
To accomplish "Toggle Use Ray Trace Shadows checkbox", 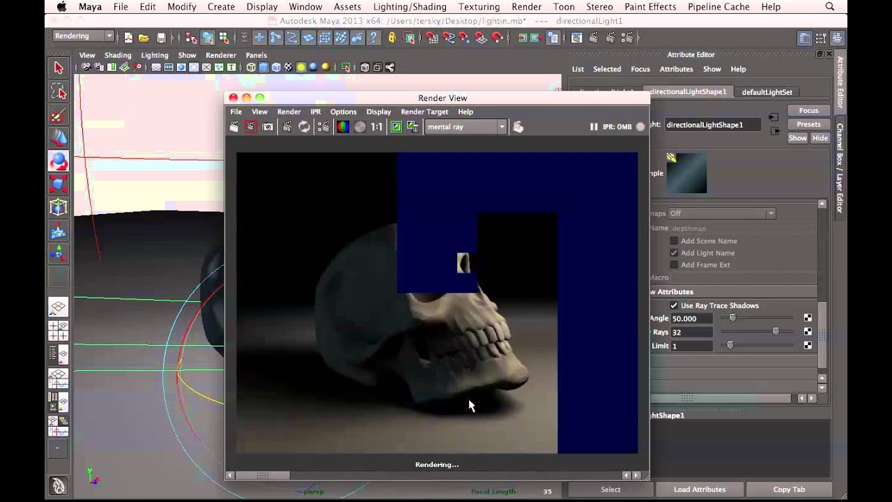I will 674,305.
